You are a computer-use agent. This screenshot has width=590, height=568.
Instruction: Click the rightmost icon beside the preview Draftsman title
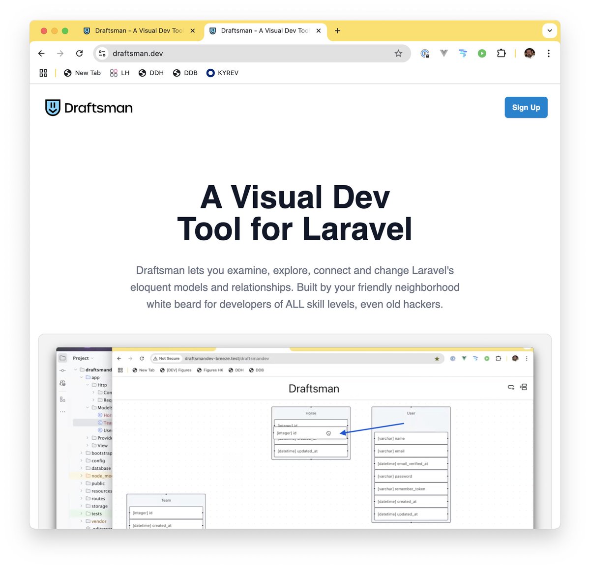coord(524,387)
